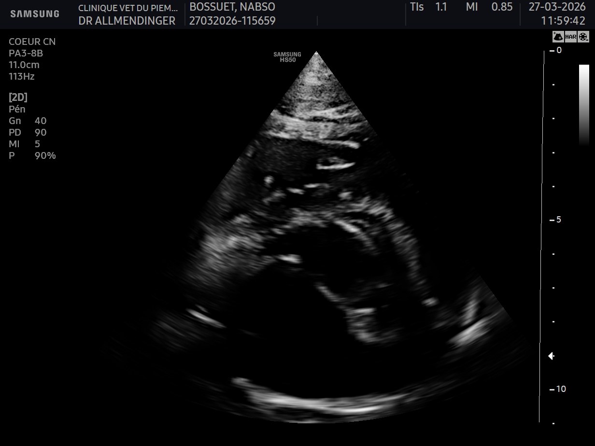The image size is (595, 446).
Task: Click the Samsung HS50 probe orientation marker
Action: click(287, 57)
